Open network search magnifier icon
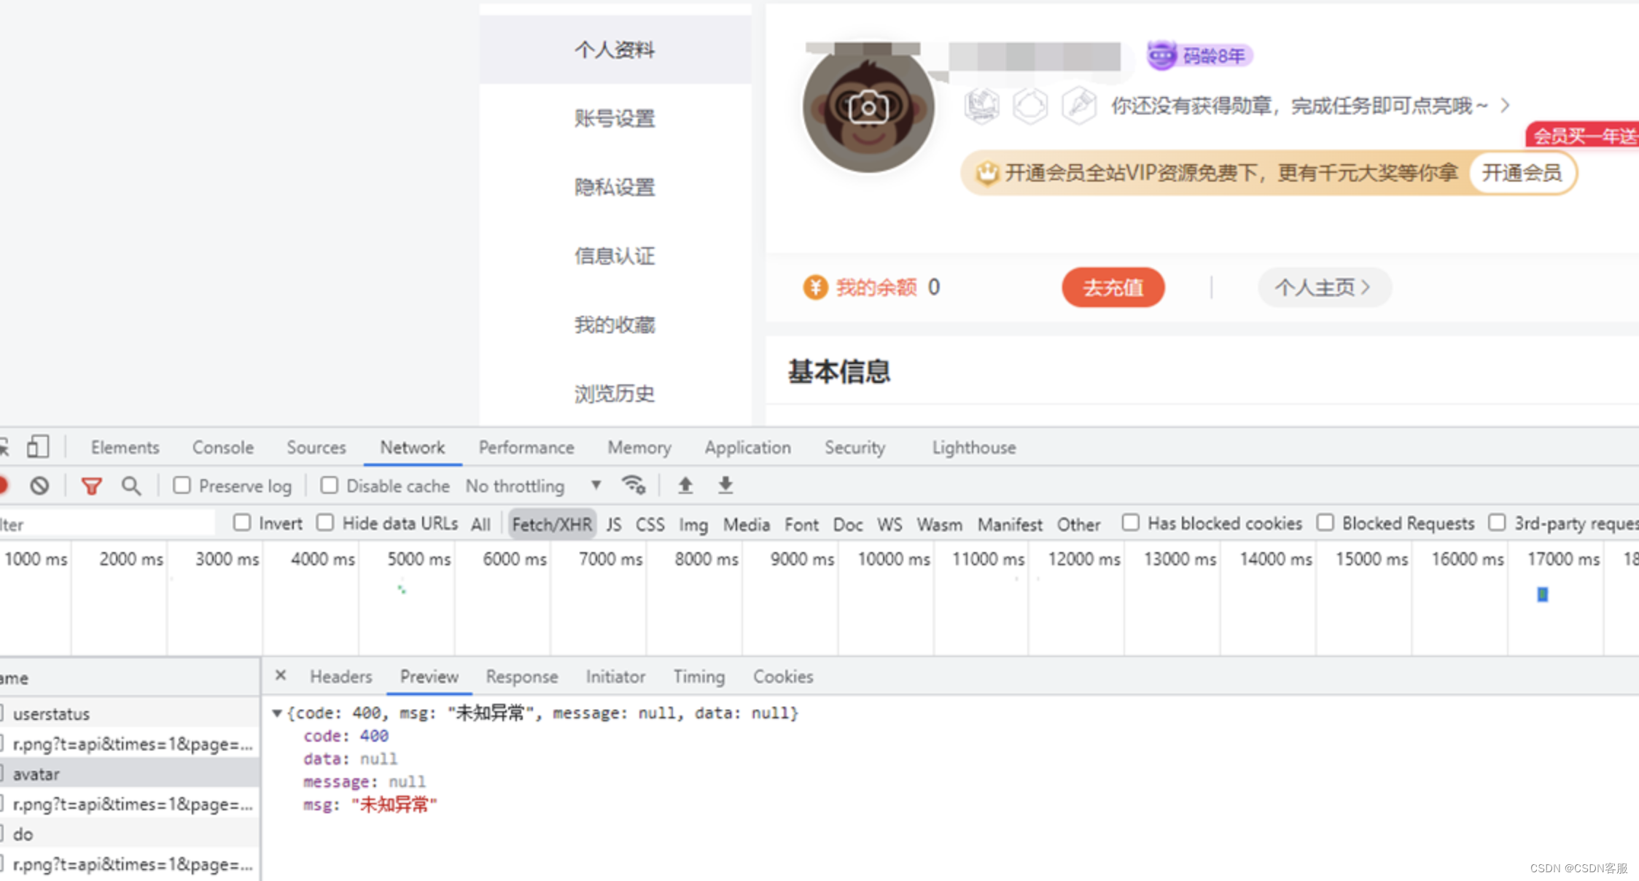 coord(131,486)
